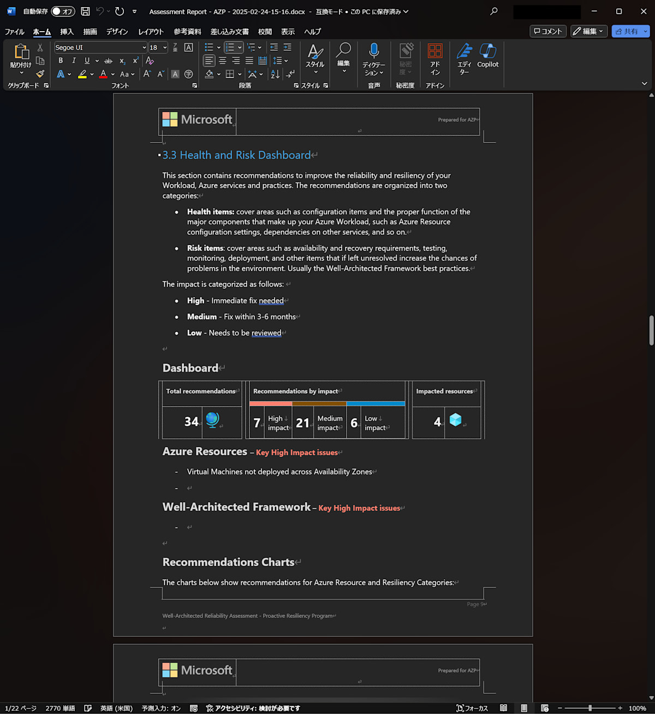Click the vertical scrollbar thumb
655x714 pixels.
click(651, 330)
